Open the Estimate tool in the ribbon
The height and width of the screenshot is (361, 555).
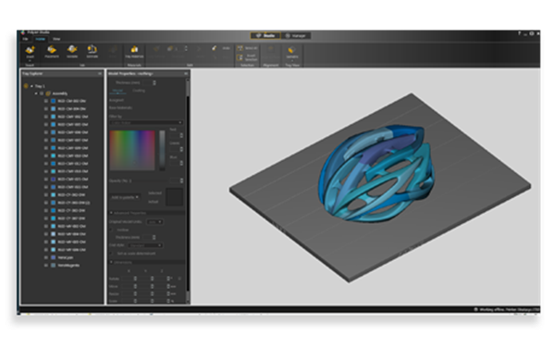[x=92, y=51]
